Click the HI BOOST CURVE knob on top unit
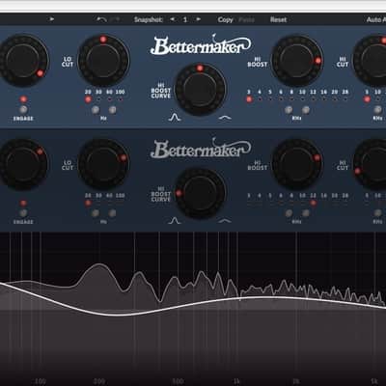The height and width of the screenshot is (386, 386). tap(200, 89)
